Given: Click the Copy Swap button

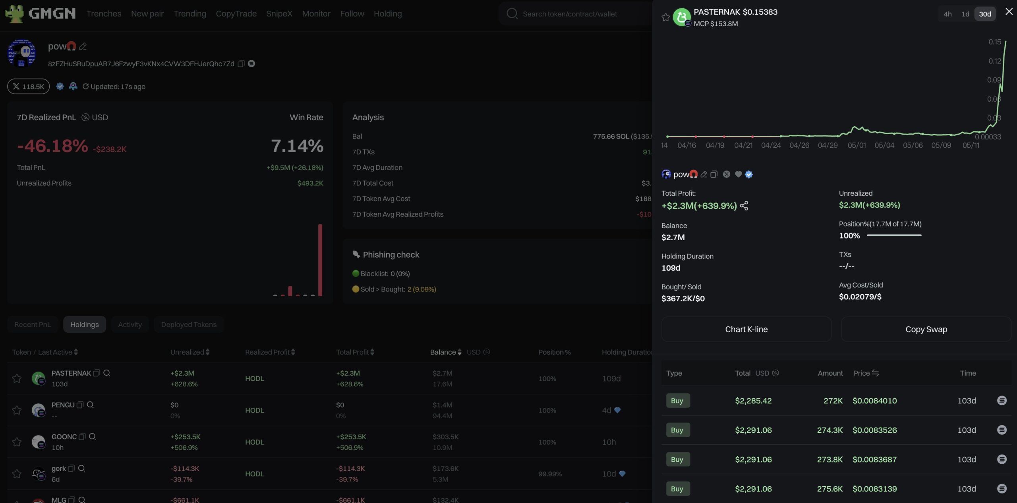Looking at the screenshot, I should [x=926, y=329].
